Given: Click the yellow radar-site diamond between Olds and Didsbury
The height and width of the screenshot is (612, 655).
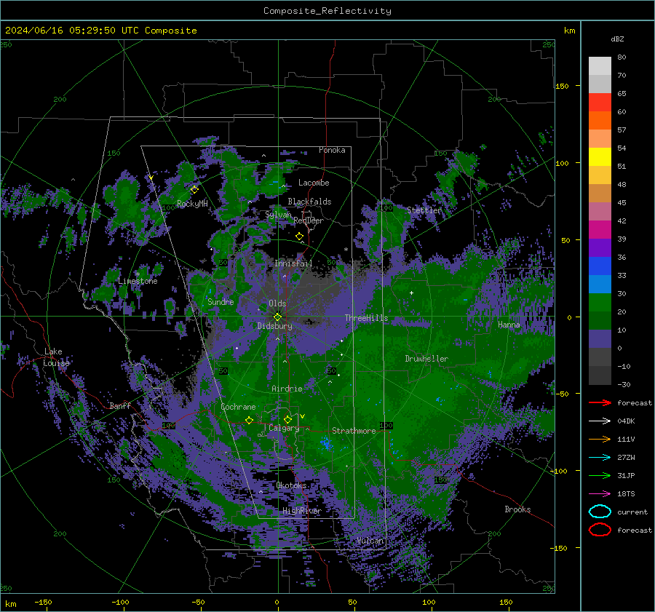Looking at the screenshot, I should 277,317.
